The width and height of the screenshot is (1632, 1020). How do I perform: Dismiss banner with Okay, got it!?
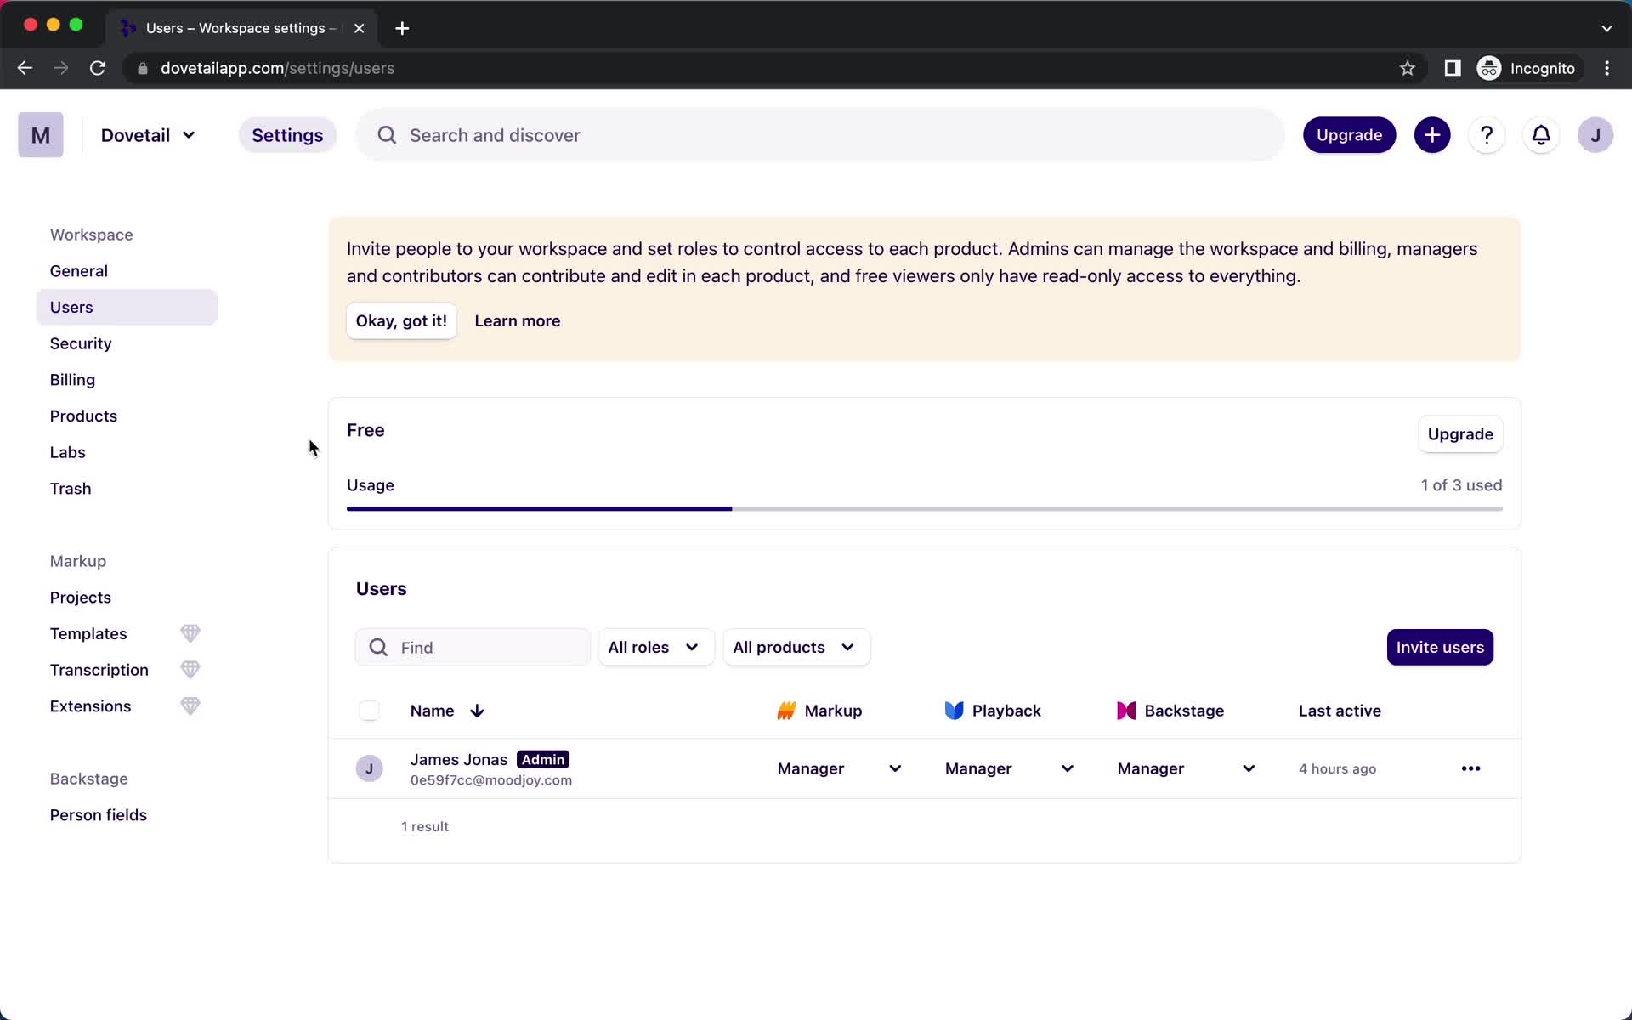(401, 320)
